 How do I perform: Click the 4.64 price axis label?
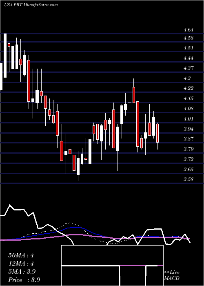tap(188, 30)
